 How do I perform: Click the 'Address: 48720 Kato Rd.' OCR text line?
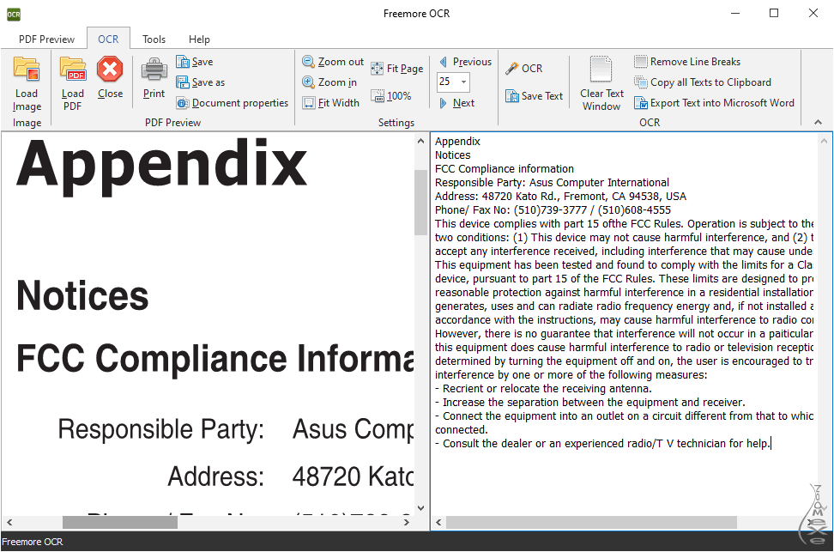coord(560,197)
